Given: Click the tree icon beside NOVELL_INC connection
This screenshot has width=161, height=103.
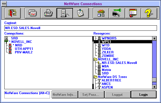Looking at the screenshot, I should tap(6, 42).
